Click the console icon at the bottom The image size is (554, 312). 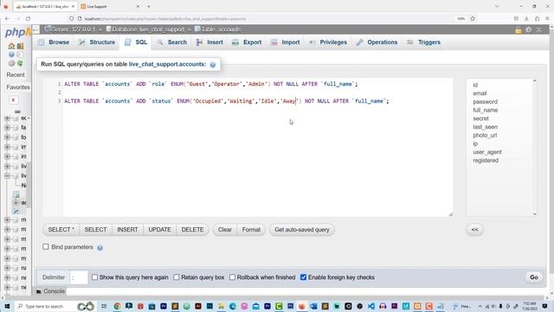[39, 291]
